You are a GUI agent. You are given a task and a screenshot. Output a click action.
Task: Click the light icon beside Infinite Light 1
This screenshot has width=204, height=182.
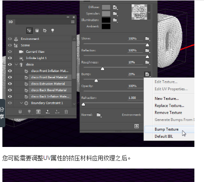click(21, 58)
